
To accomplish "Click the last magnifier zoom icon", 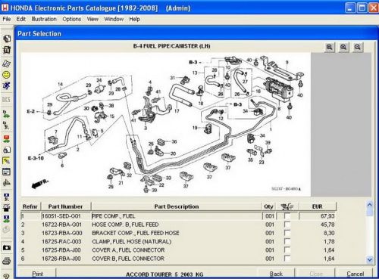I will 357,47.
